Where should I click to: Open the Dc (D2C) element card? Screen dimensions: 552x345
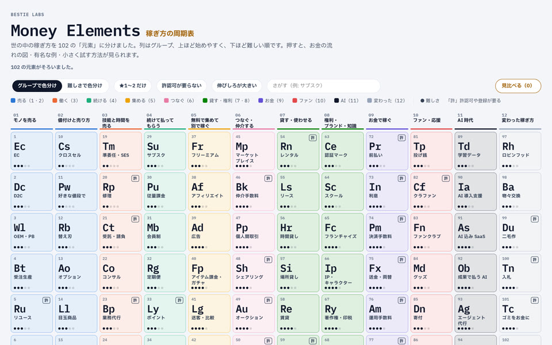32,191
